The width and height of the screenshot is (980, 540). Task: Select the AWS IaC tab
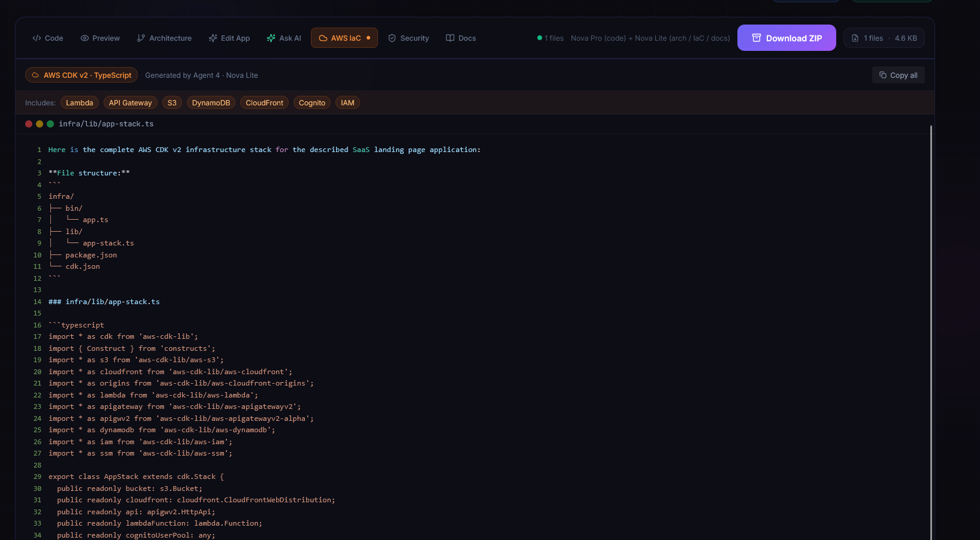pos(344,38)
